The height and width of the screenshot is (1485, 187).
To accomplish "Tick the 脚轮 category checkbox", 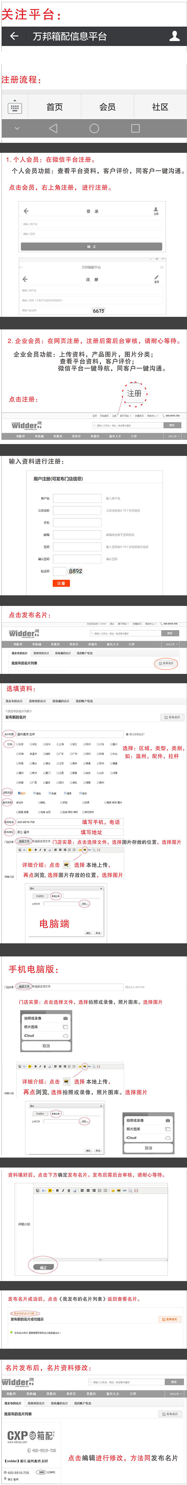I will (39, 802).
